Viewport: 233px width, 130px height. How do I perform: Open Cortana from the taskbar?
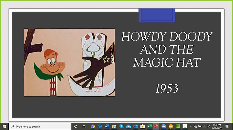click(76, 126)
